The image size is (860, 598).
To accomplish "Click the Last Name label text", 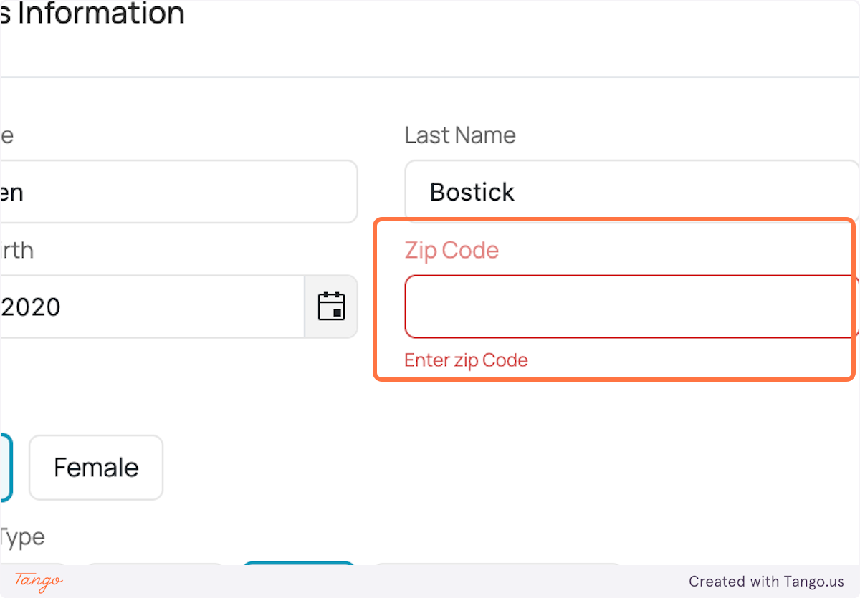I will pyautogui.click(x=459, y=135).
